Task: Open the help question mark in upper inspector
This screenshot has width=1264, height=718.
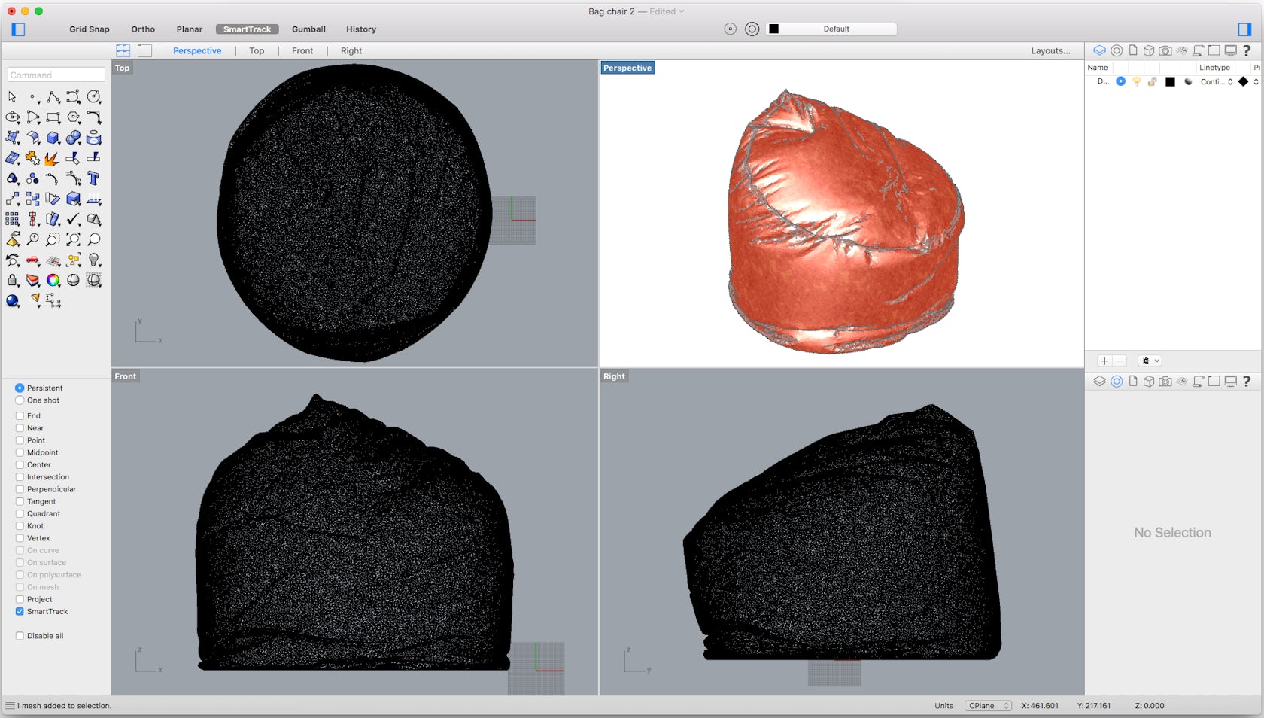Action: point(1247,50)
